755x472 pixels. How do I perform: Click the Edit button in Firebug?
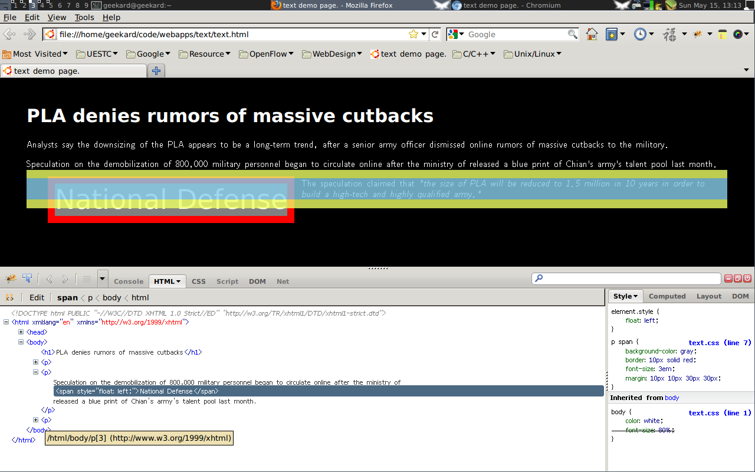(x=37, y=297)
